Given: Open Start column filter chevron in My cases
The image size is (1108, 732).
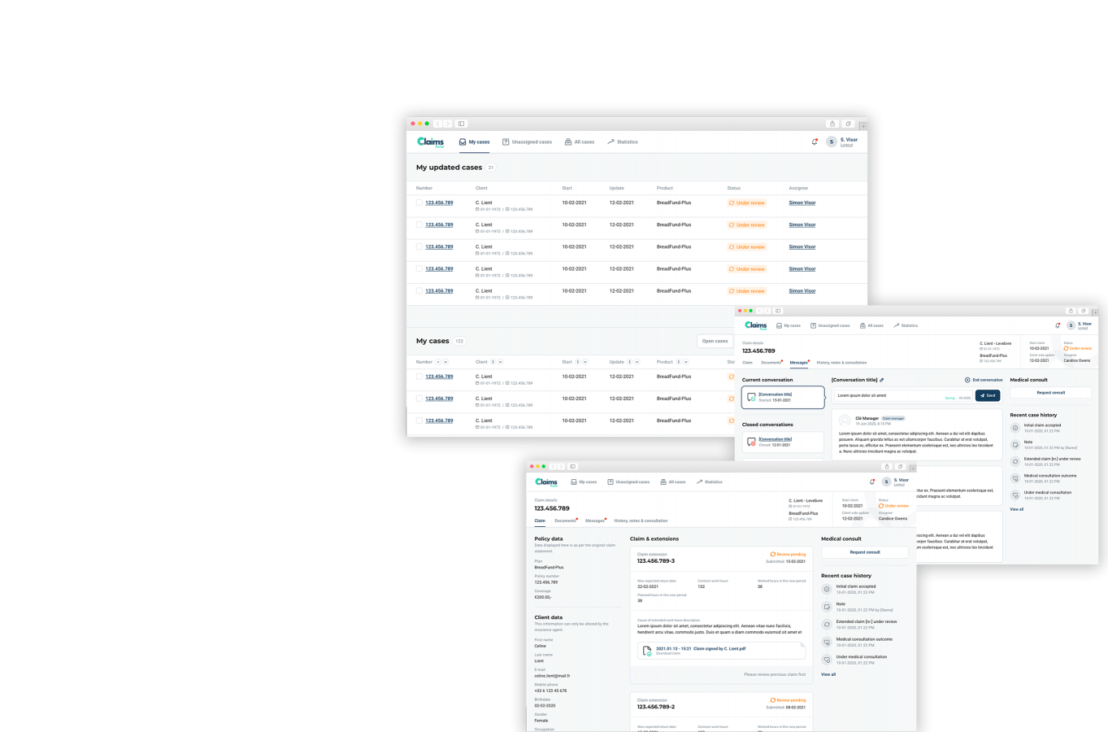Looking at the screenshot, I should pyautogui.click(x=584, y=362).
